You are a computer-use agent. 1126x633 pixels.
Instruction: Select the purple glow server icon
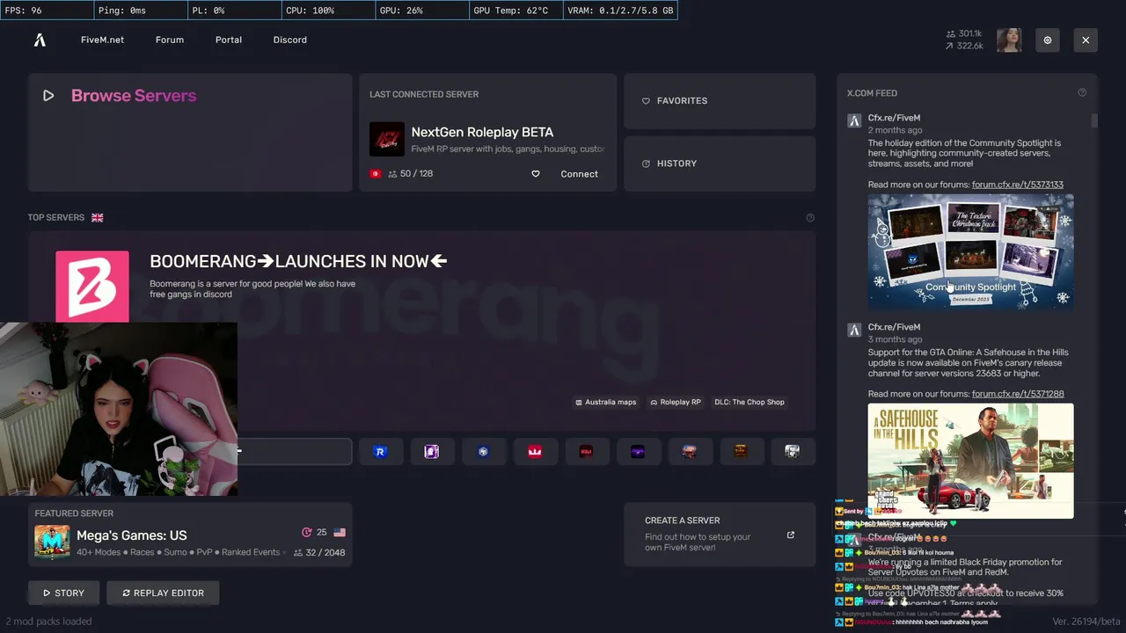point(638,451)
